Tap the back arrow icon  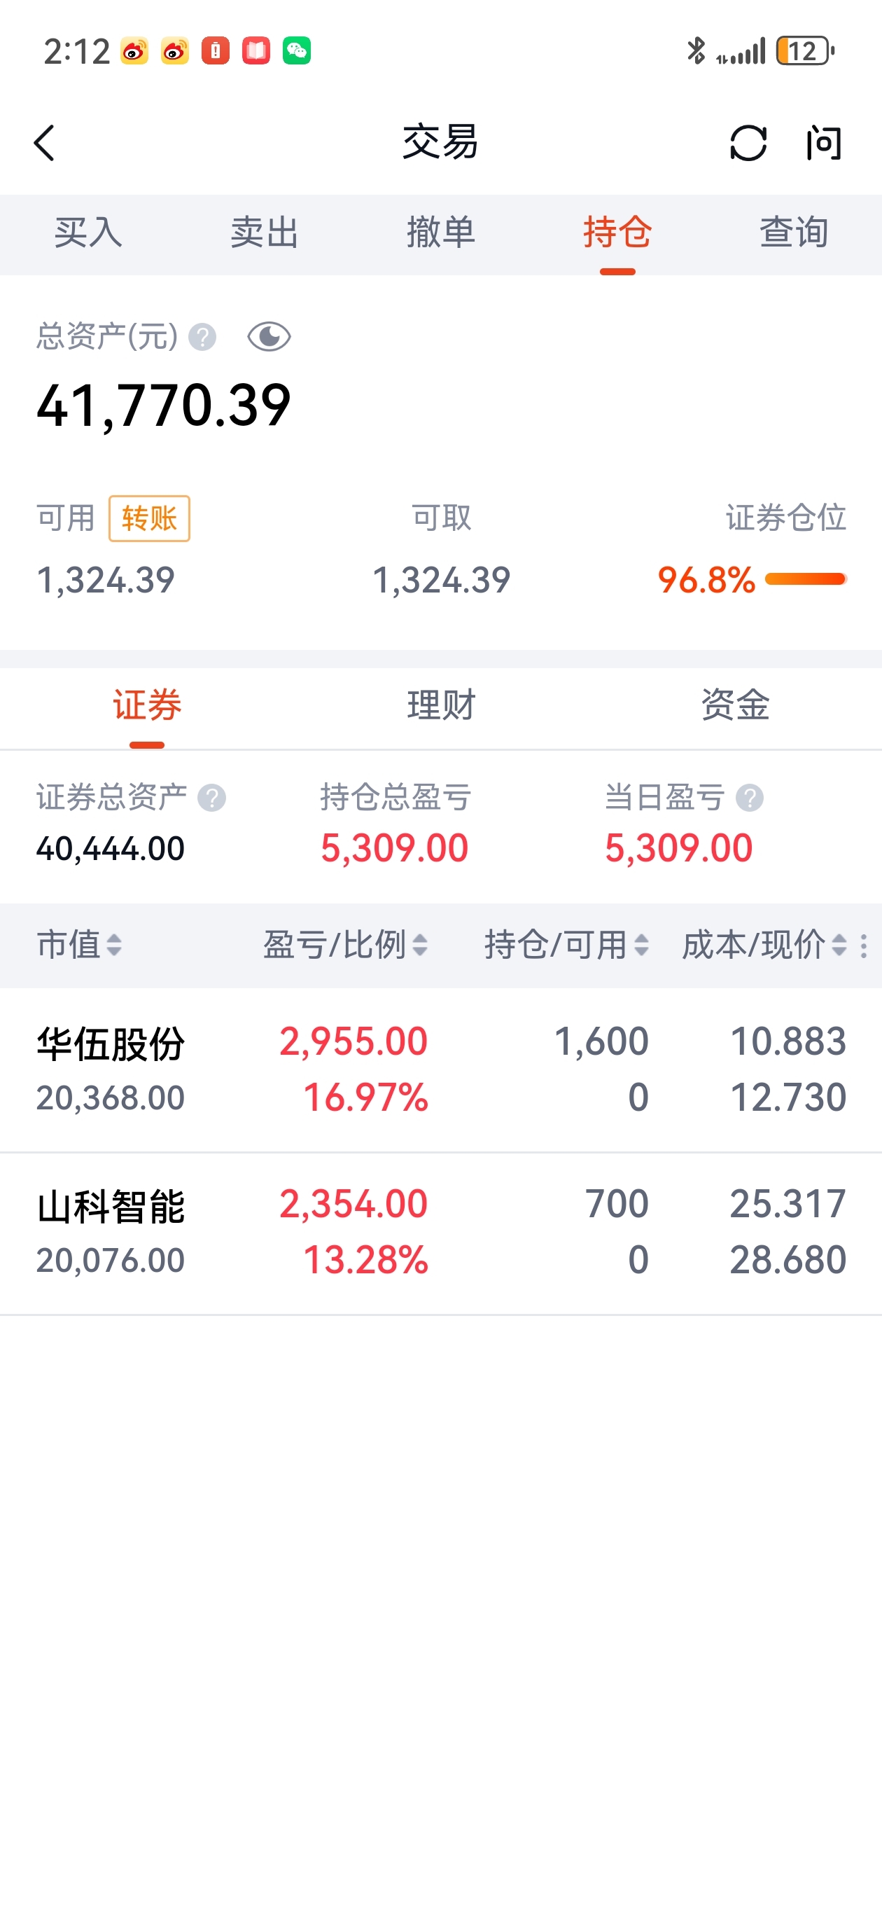pyautogui.click(x=44, y=143)
